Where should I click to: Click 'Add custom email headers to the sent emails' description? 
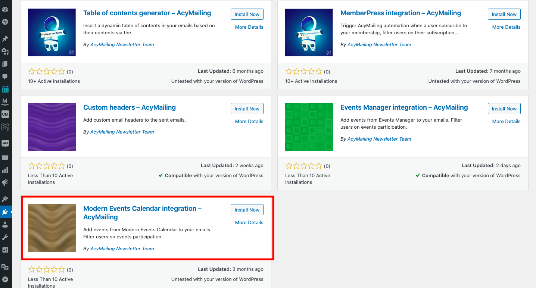tap(134, 120)
